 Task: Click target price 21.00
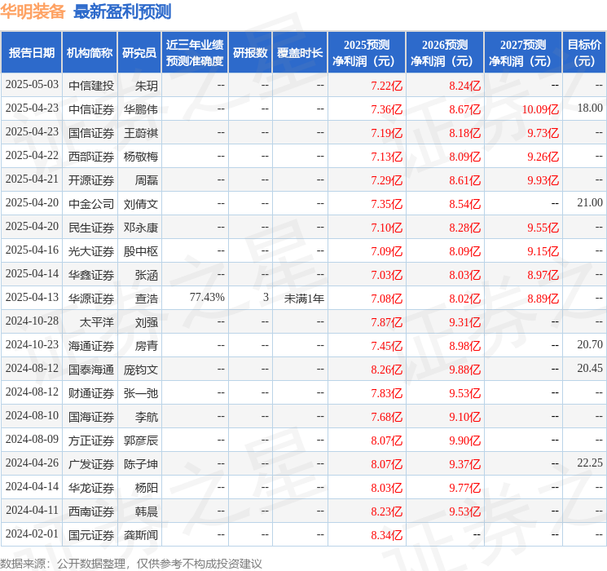coord(590,203)
